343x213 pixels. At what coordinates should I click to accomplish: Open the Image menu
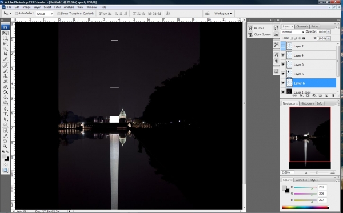(26, 7)
